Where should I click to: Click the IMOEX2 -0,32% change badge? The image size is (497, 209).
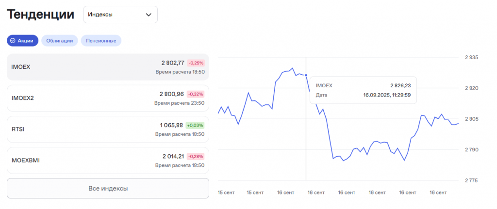196,94
